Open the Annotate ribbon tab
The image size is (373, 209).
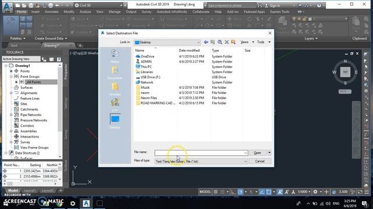click(x=51, y=12)
